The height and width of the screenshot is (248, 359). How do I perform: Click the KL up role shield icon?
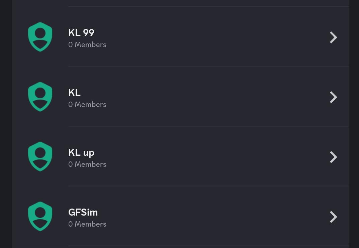coord(40,156)
